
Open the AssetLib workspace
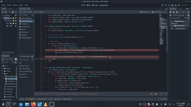[x=104, y=5]
